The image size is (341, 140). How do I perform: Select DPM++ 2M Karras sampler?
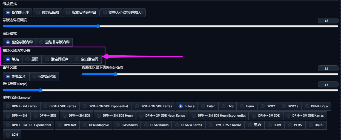(x=21, y=106)
